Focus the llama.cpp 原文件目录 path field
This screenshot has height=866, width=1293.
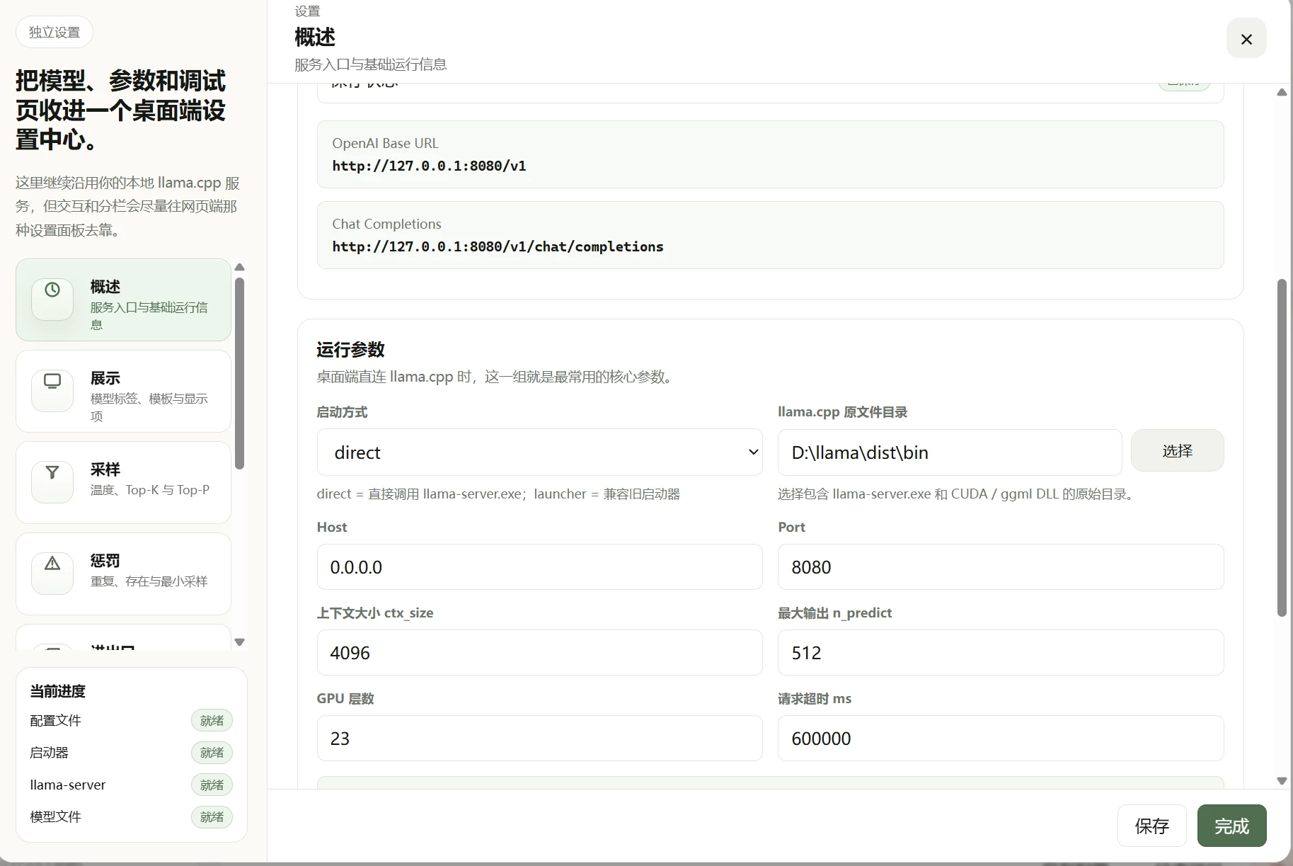pos(950,452)
